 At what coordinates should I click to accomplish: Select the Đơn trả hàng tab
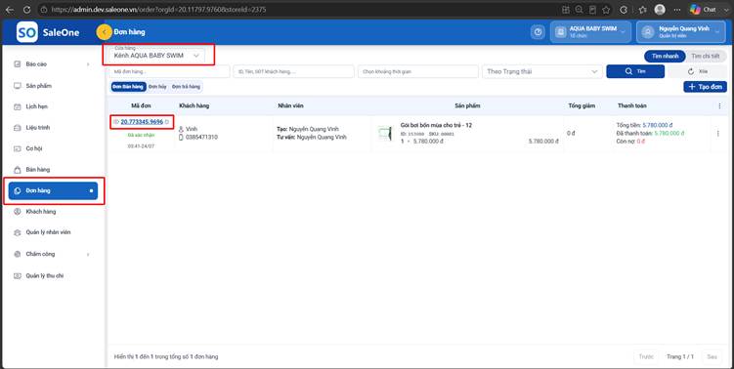point(186,87)
